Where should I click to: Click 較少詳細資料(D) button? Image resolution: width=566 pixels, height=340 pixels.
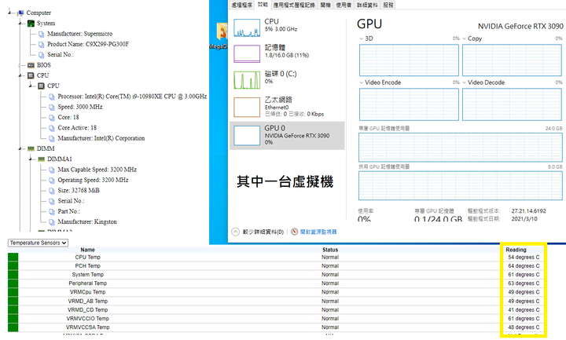click(x=263, y=232)
